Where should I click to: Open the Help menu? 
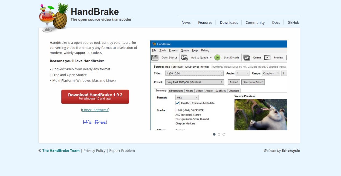tap(195, 50)
